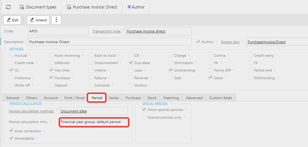Switch to the Series tab
This screenshot has width=308, height=147.
(x=114, y=98)
